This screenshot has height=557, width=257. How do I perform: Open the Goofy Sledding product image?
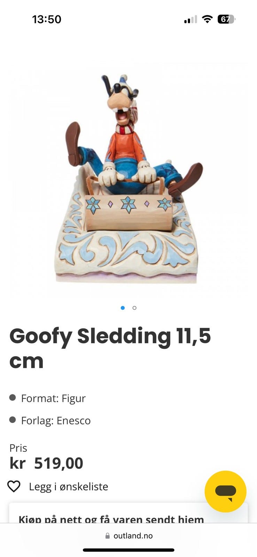click(128, 179)
